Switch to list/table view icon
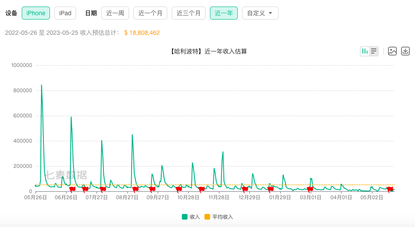415x227 pixels. 374,51
